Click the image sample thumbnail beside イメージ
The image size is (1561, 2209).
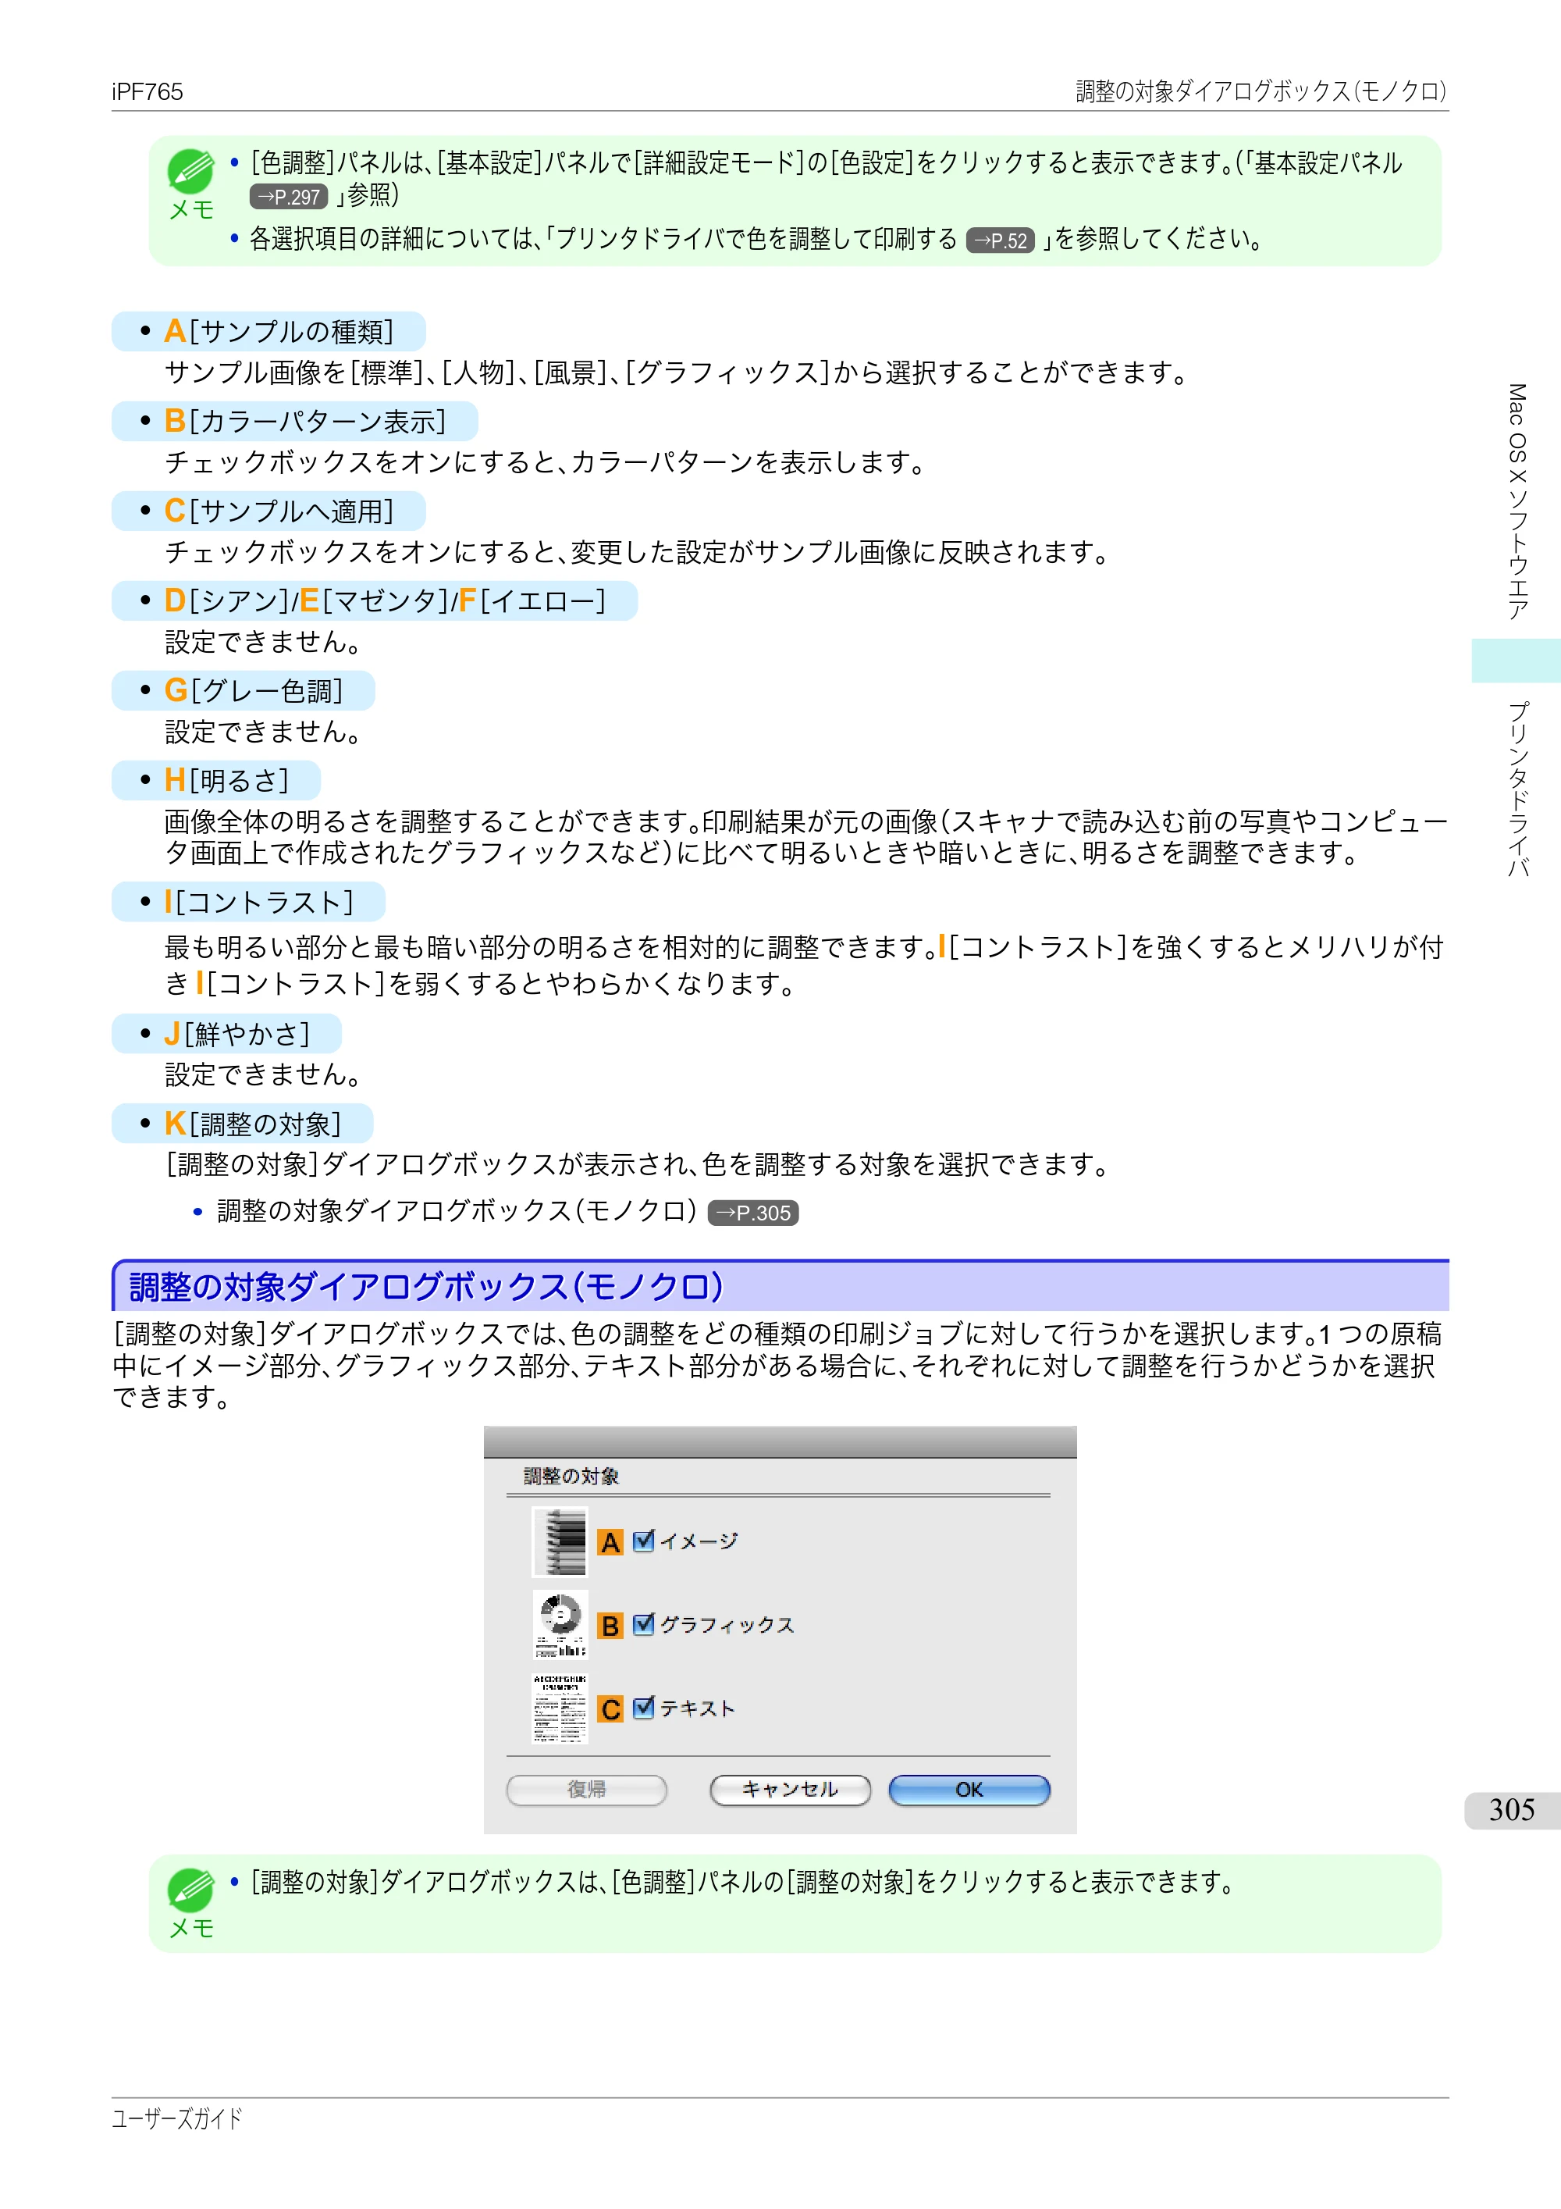560,1541
